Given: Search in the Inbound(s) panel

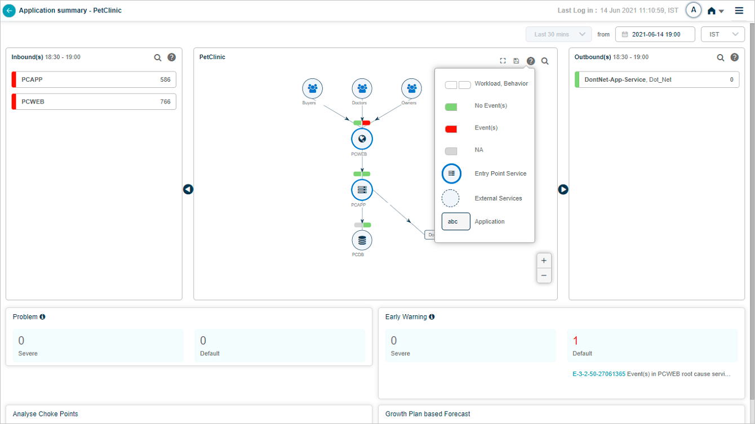Looking at the screenshot, I should 158,57.
